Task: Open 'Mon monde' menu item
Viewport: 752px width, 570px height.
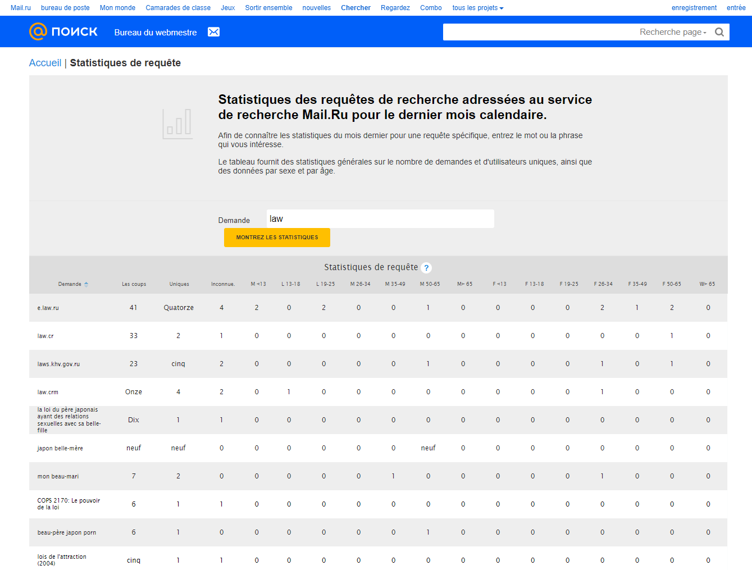Action: (x=117, y=8)
